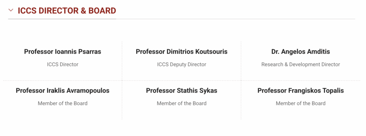Click the ICCS Director title text
The width and height of the screenshot is (366, 136).
coord(63,64)
